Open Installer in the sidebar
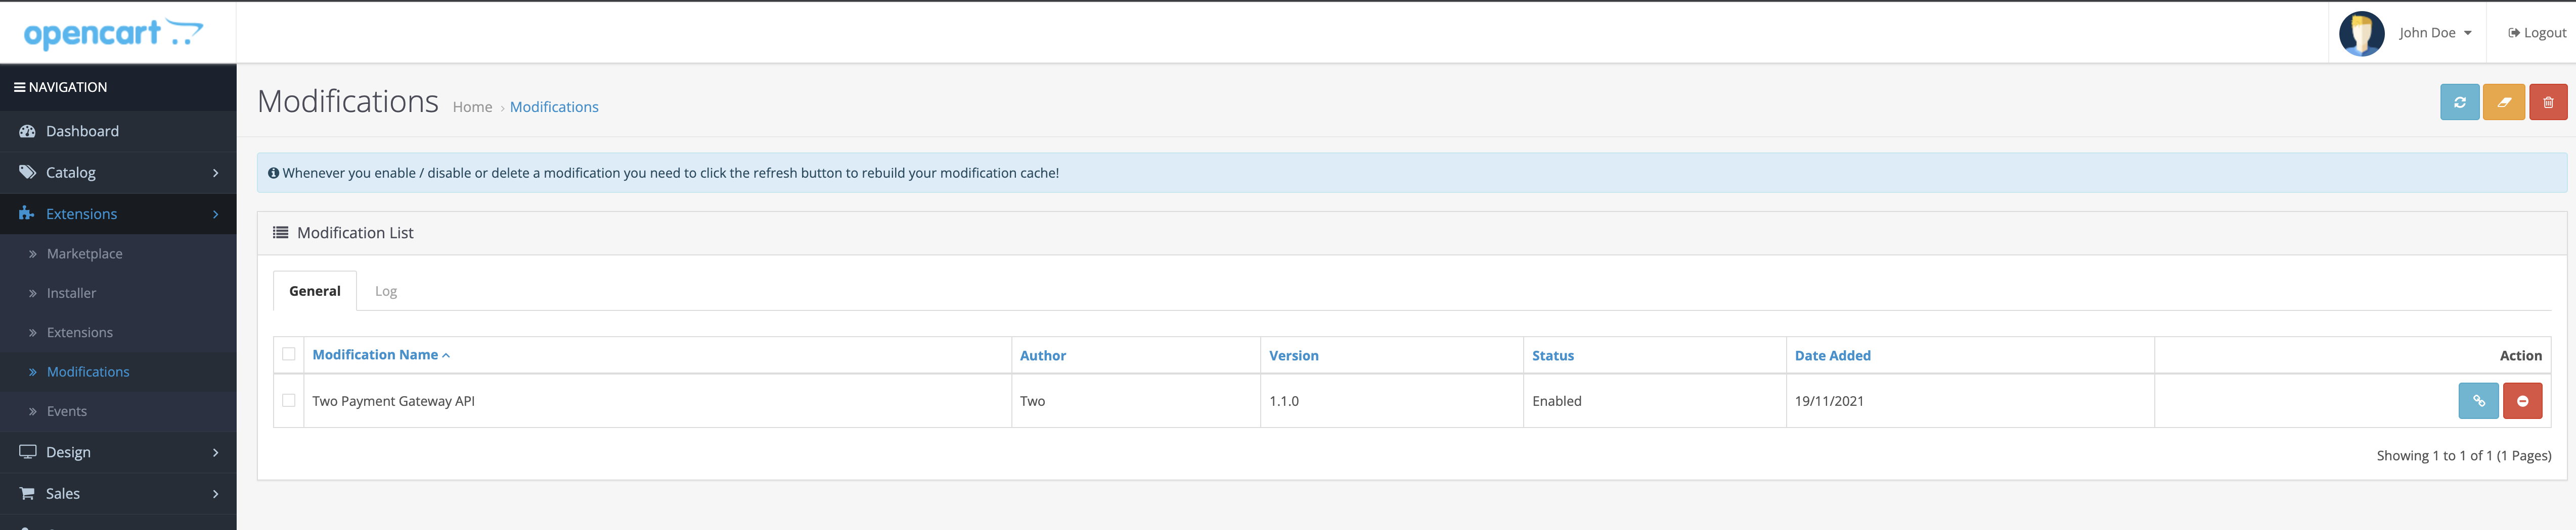The width and height of the screenshot is (2576, 530). point(71,292)
